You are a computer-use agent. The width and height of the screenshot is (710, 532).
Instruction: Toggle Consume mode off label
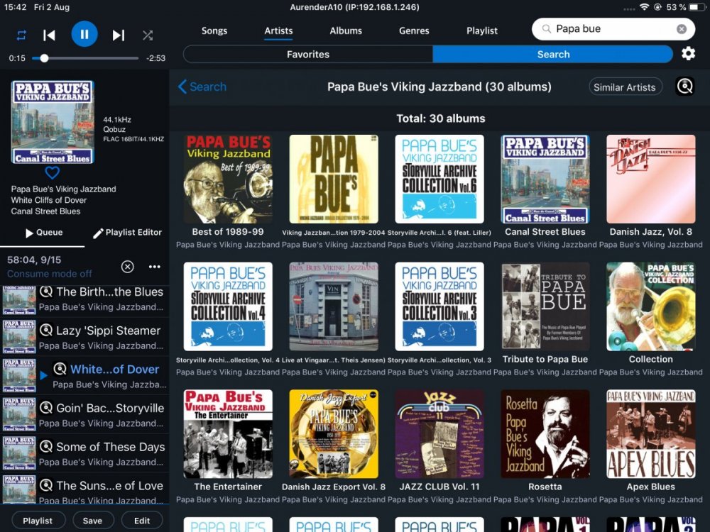pos(50,274)
